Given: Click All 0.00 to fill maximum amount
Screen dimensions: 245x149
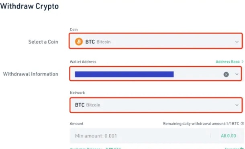Looking at the screenshot, I should point(228,136).
